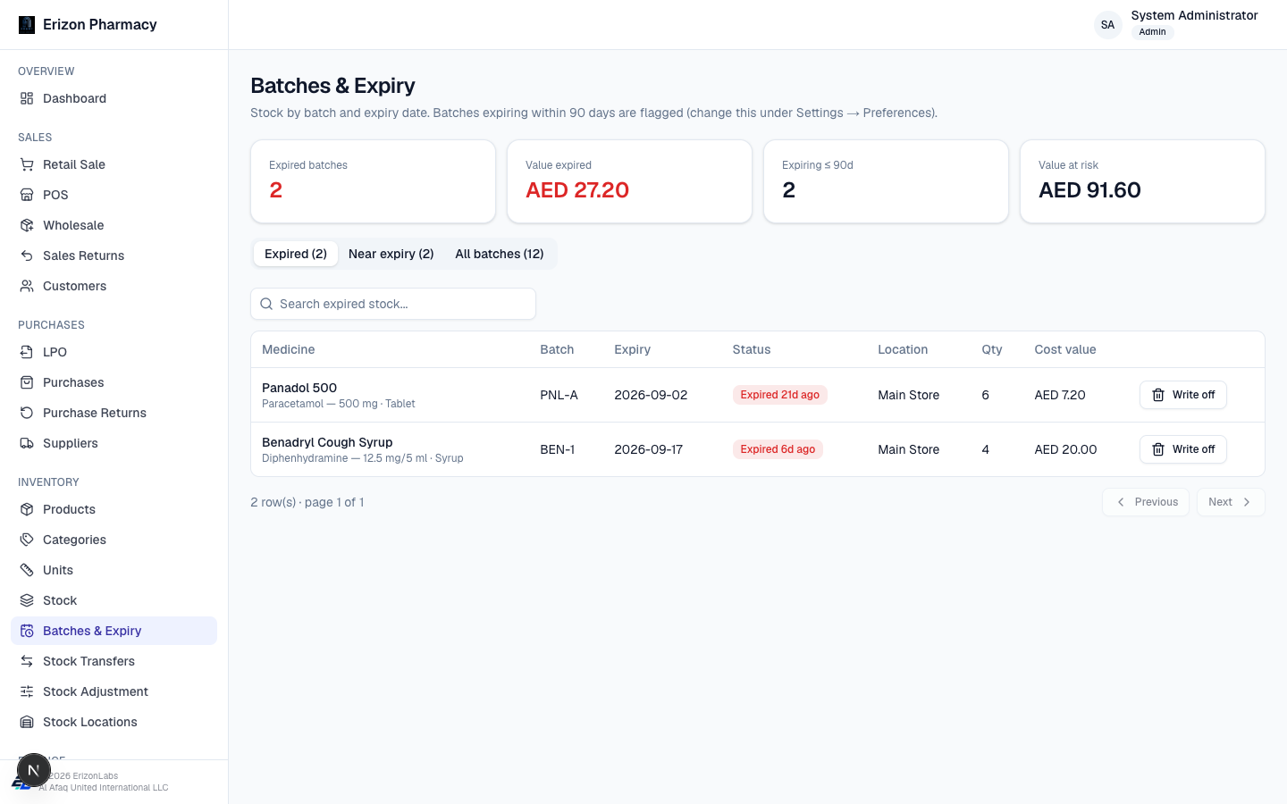Click the Stock Transfers arrows icon

click(x=27, y=661)
